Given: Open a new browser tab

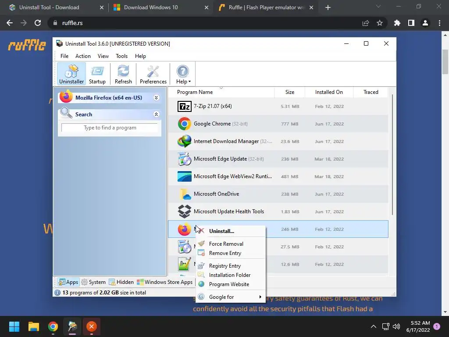Looking at the screenshot, I should pyautogui.click(x=328, y=7).
